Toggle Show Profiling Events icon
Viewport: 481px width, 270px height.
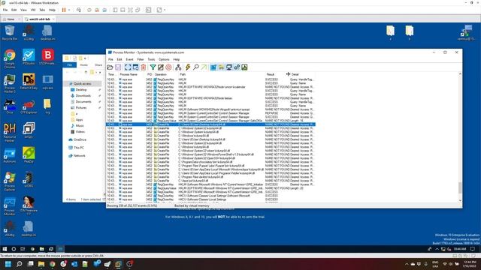[244, 67]
